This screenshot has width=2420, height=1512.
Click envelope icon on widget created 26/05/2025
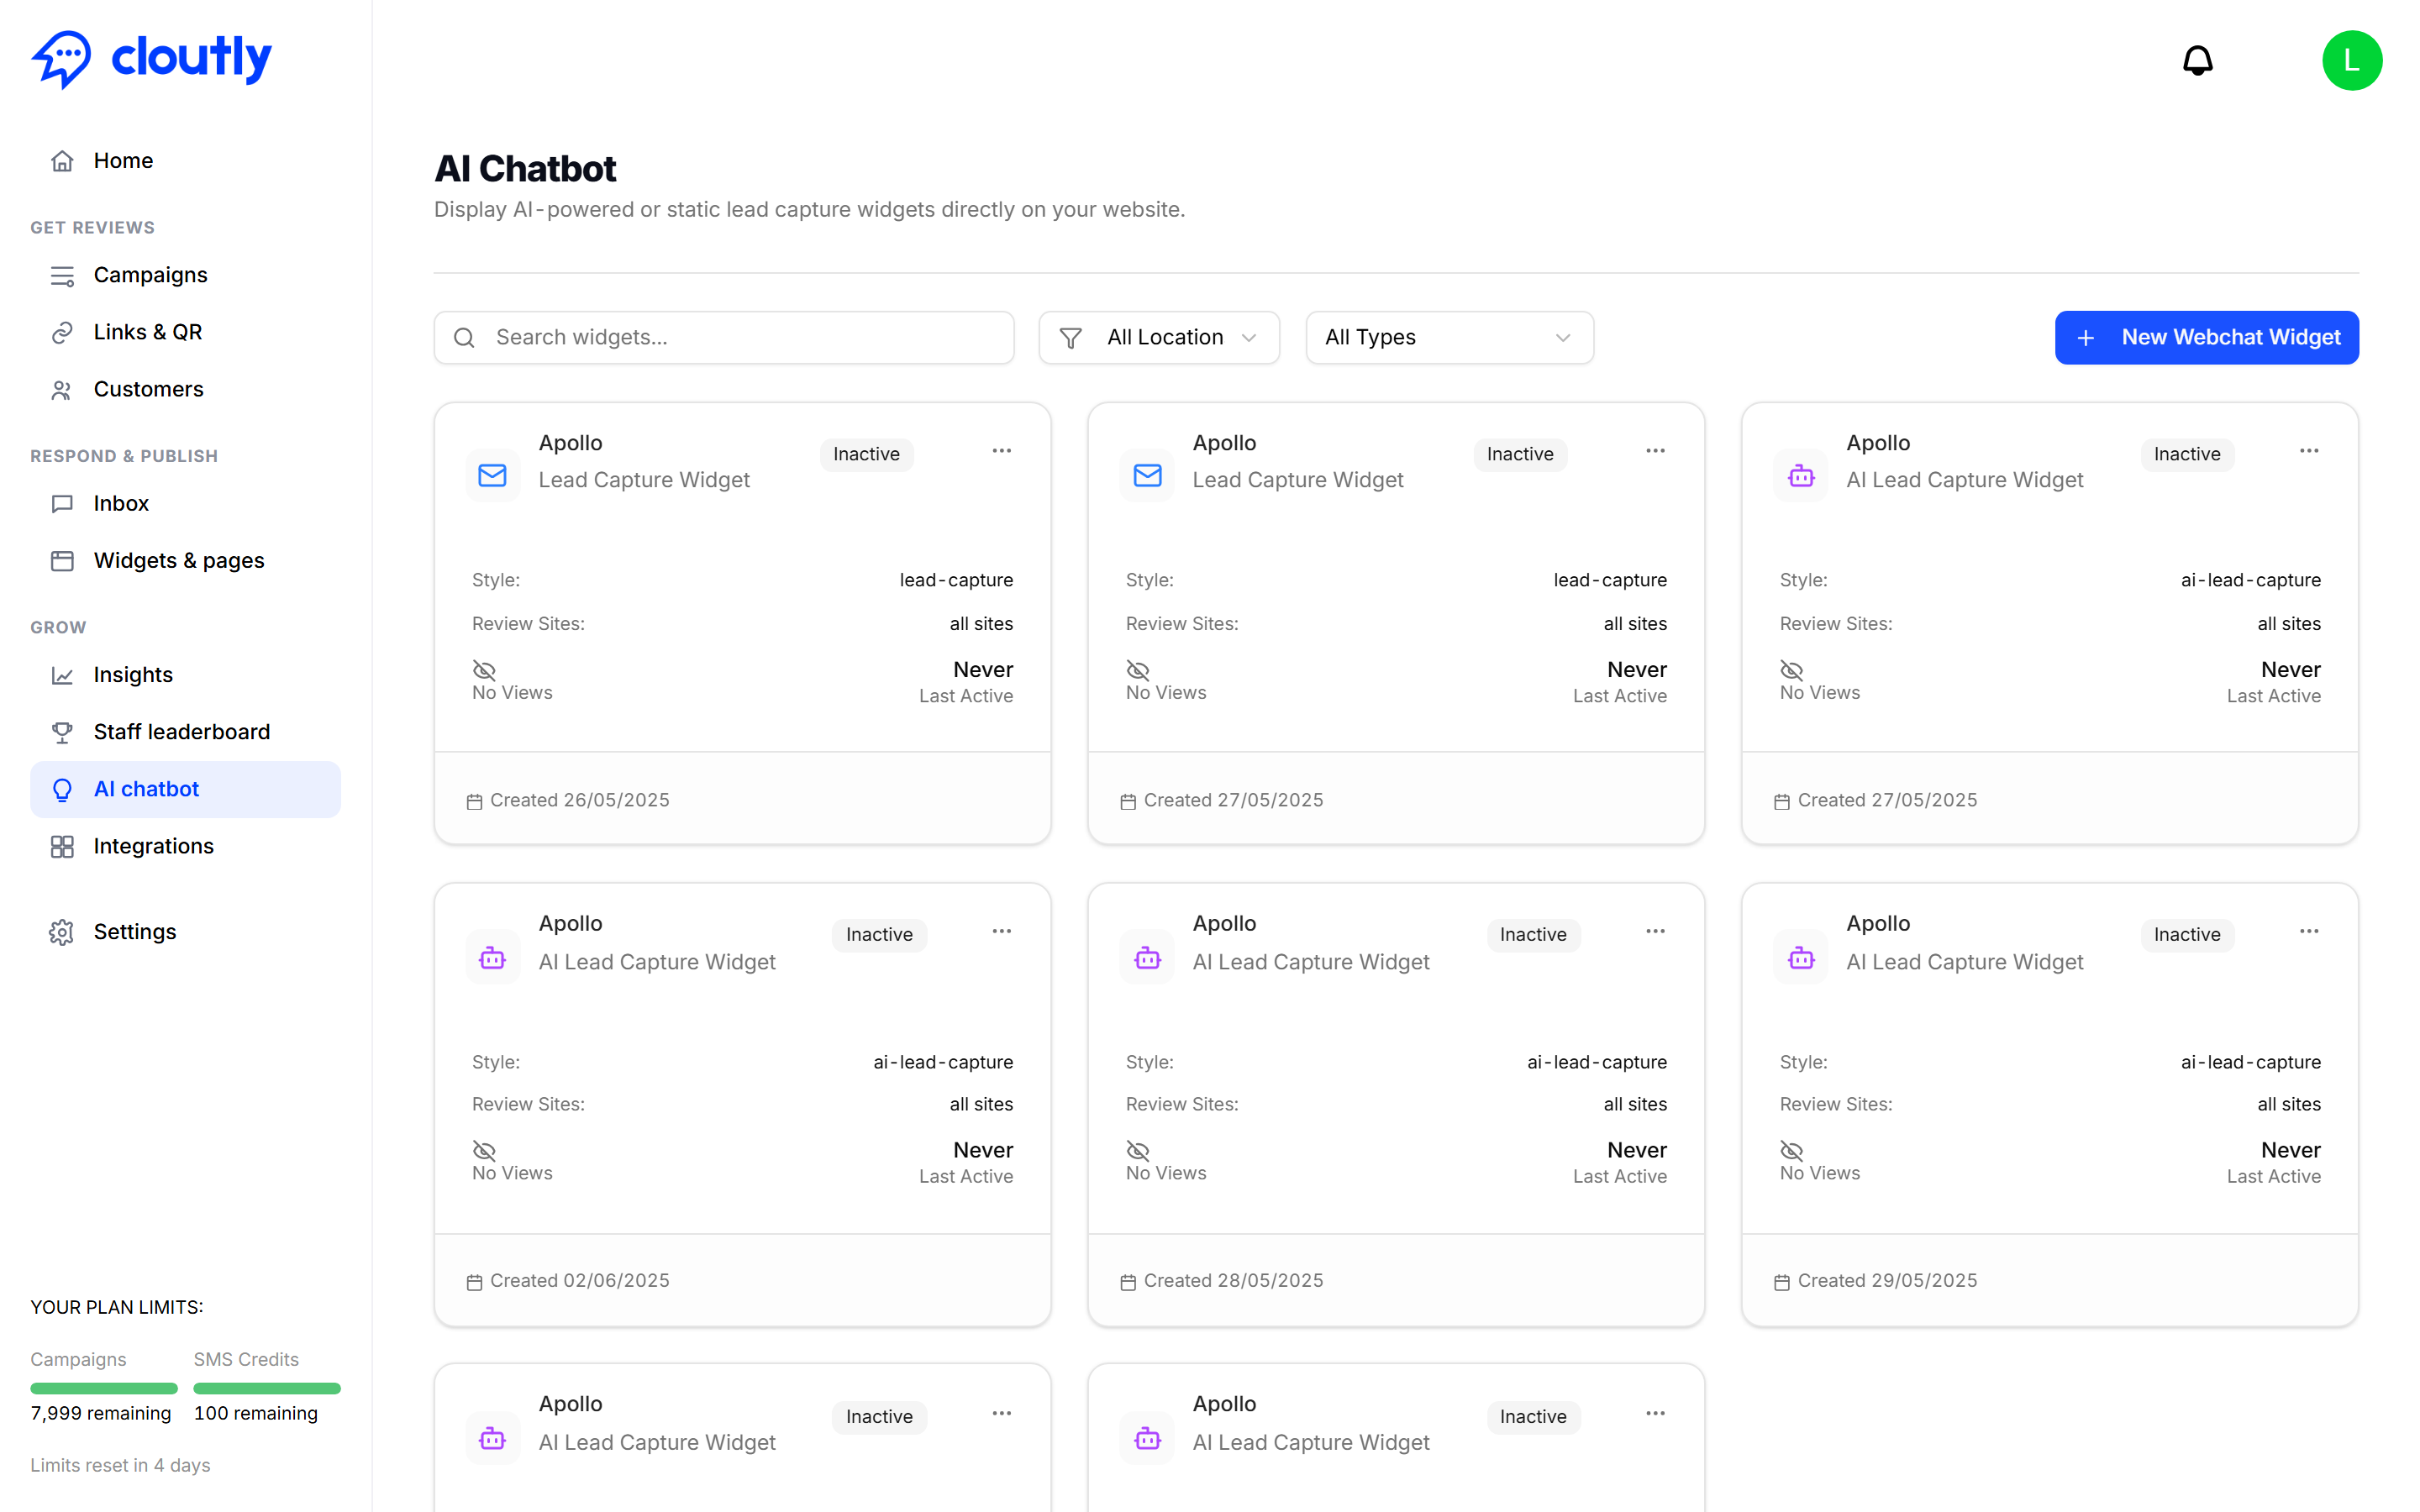(x=492, y=475)
